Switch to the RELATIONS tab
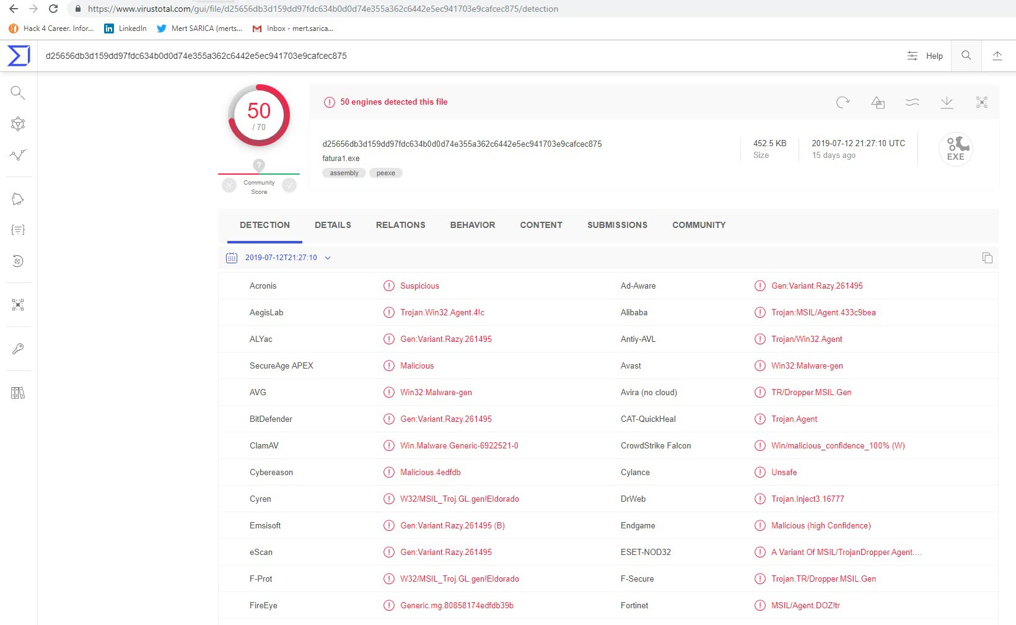Image resolution: width=1016 pixels, height=625 pixels. (401, 225)
